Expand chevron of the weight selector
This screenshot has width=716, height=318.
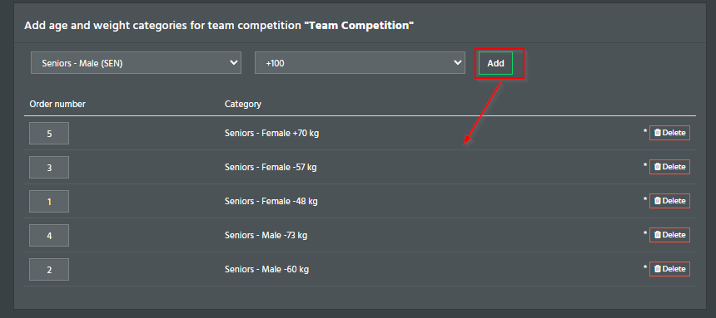[x=458, y=62]
